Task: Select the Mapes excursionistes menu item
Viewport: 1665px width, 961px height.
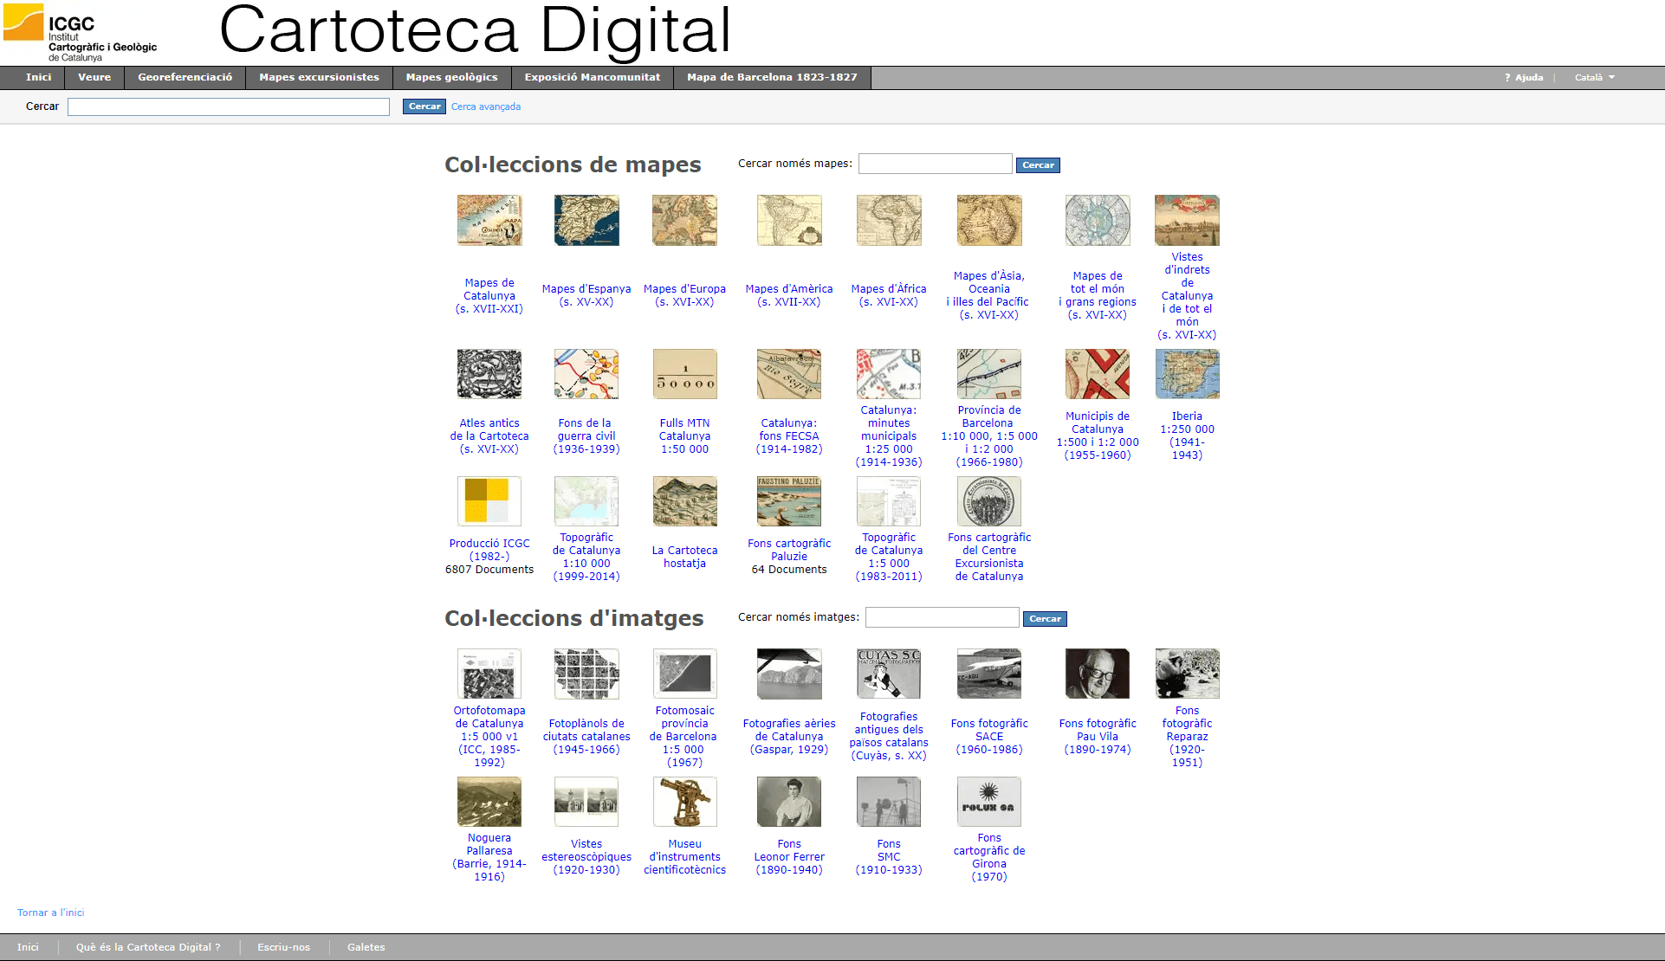Action: 319,77
